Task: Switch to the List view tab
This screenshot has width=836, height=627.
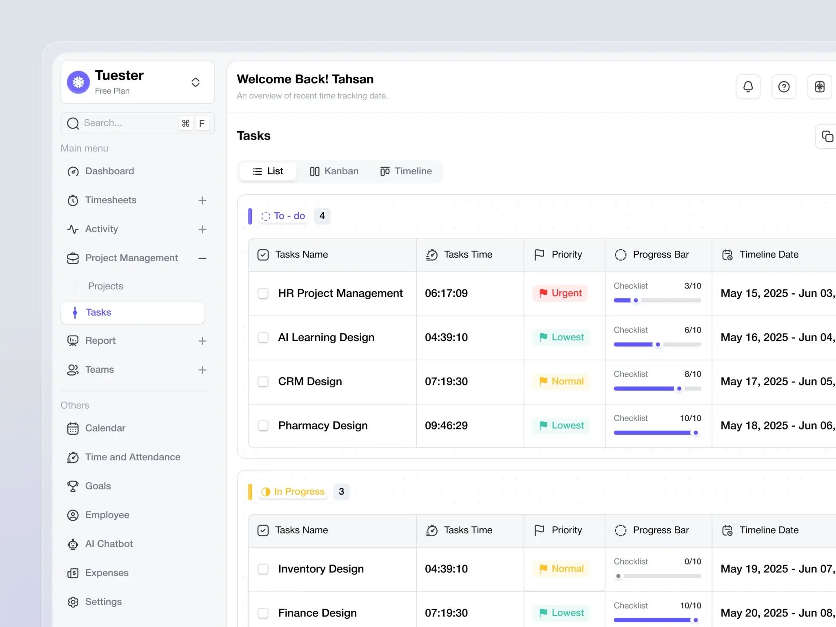Action: [268, 171]
